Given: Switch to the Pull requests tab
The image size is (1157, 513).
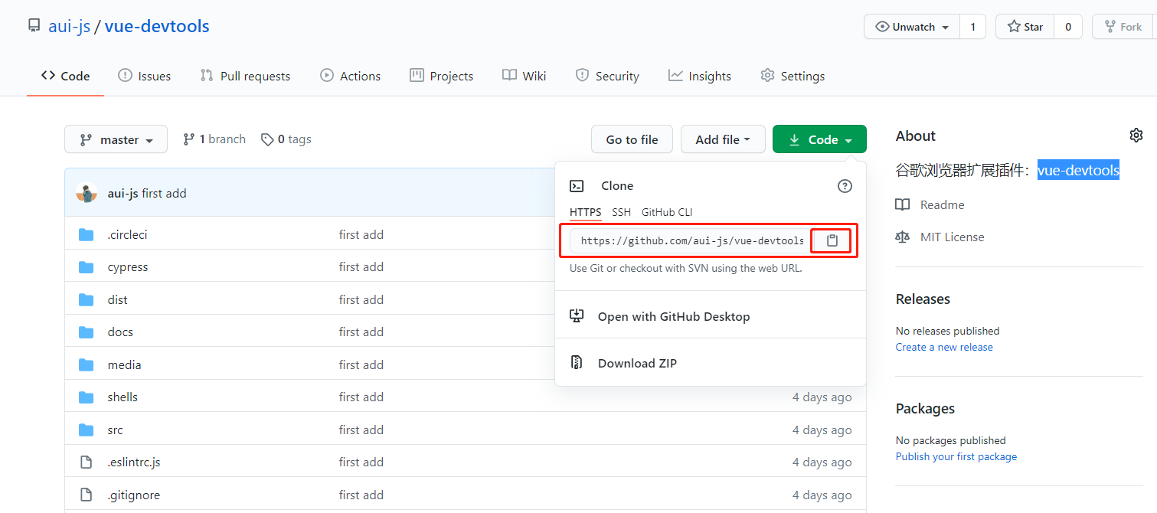Looking at the screenshot, I should (245, 76).
